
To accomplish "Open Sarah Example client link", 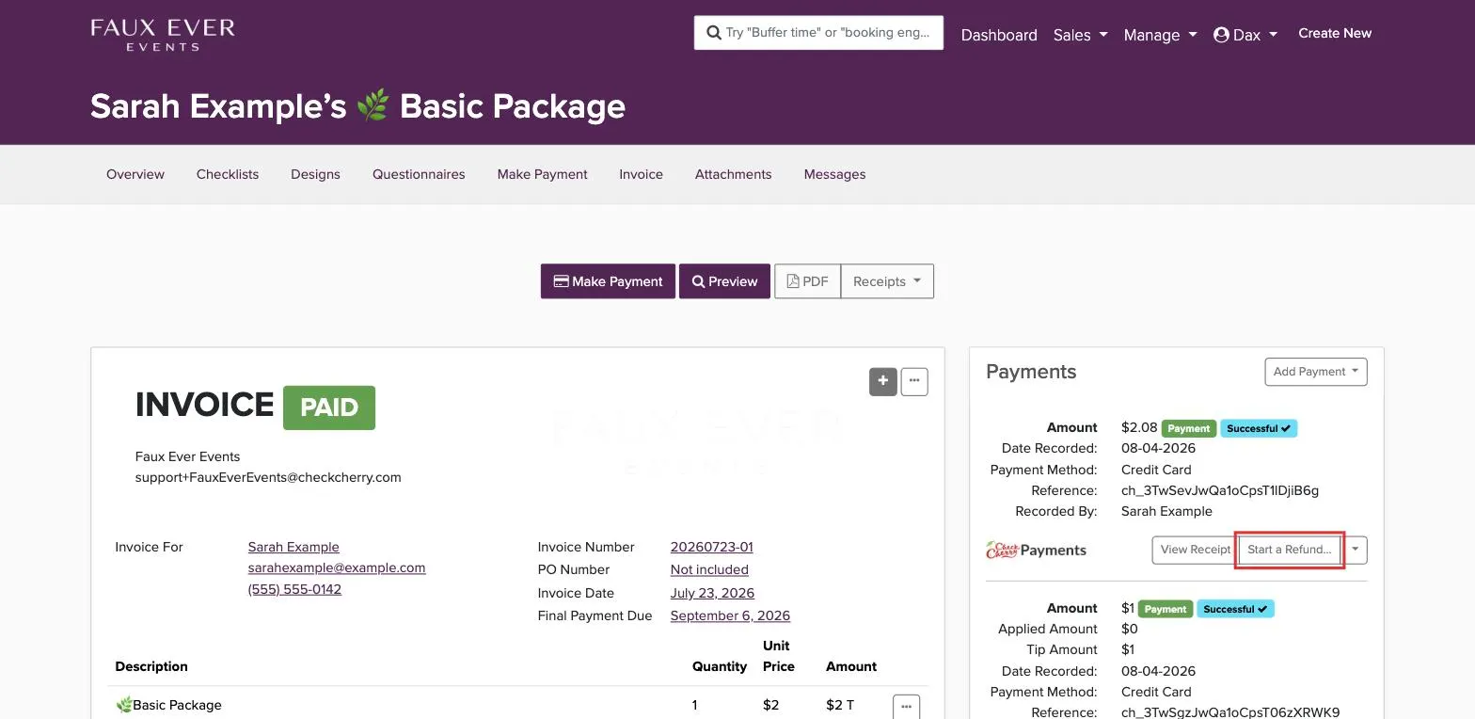I will coord(293,547).
